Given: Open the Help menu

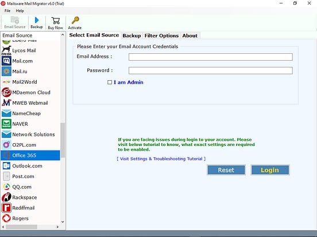Looking at the screenshot, I should (x=20, y=11).
